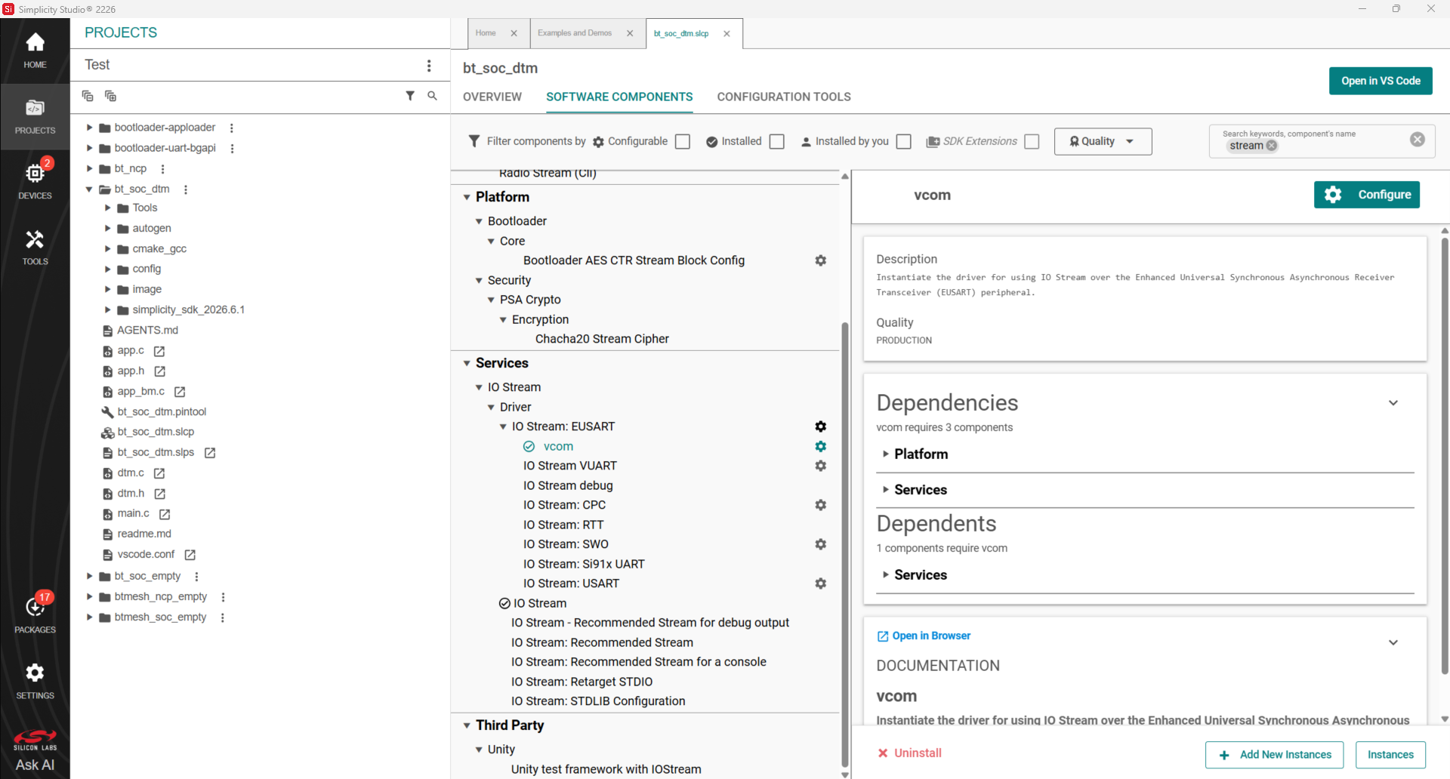Open the Tools sidebar section
Screen dimensions: 1450x779
[35, 247]
